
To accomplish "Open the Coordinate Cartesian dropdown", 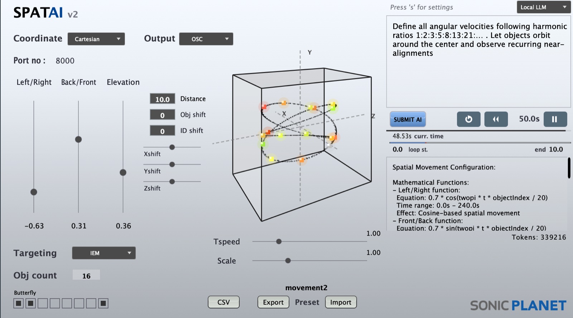I will [96, 39].
